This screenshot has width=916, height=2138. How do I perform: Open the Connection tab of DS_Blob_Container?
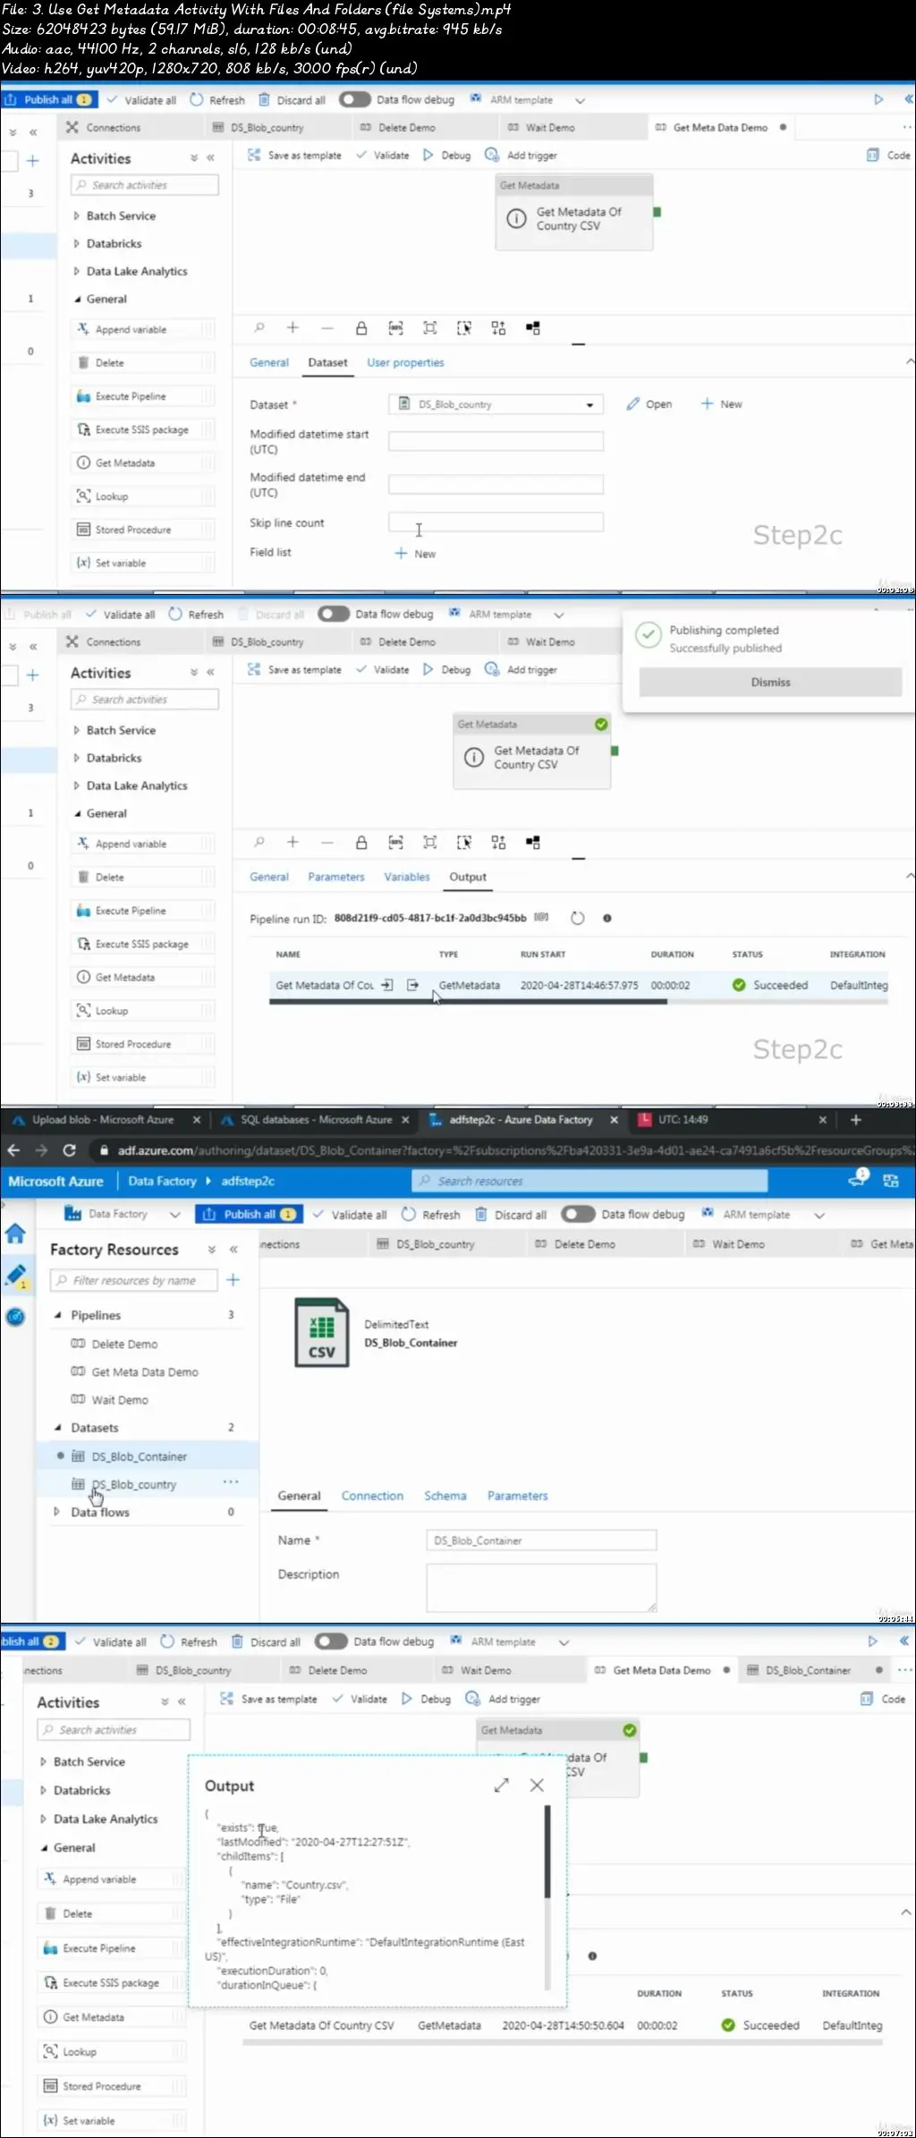tap(372, 1496)
